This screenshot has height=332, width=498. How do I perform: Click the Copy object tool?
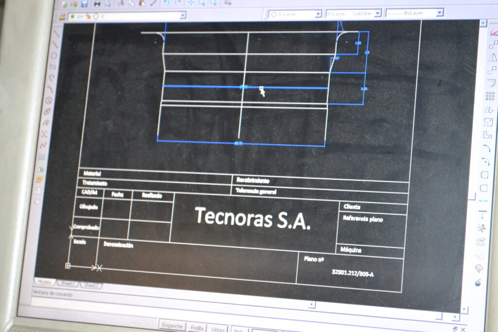[493, 44]
